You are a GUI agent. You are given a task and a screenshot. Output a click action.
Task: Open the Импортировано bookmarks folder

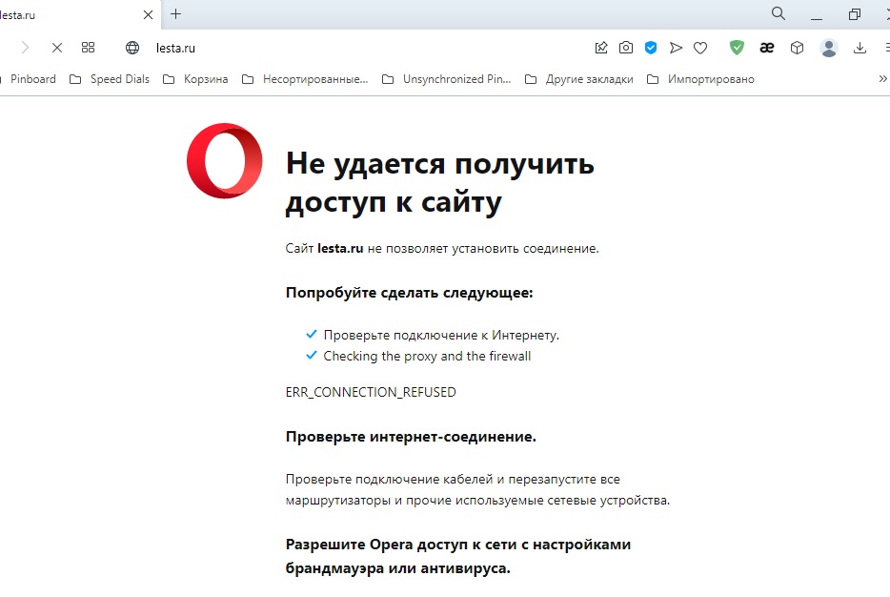(x=700, y=79)
